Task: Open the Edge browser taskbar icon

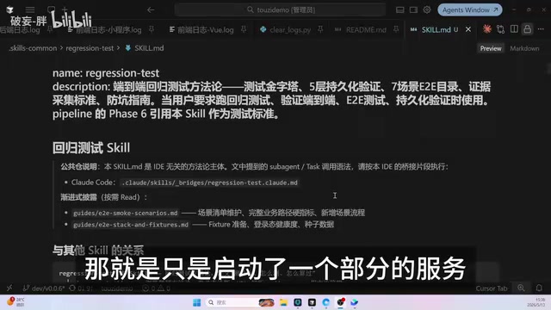Action: [x=325, y=302]
